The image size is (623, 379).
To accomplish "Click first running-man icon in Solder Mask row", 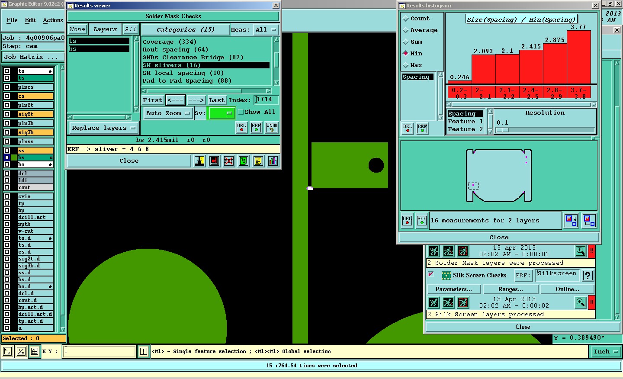I will (x=434, y=251).
